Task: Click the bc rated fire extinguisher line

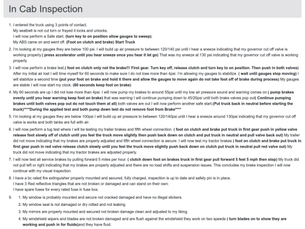Action: 122,178
